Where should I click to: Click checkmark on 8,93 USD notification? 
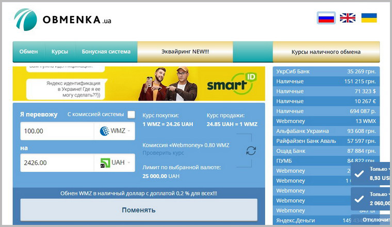(359, 174)
